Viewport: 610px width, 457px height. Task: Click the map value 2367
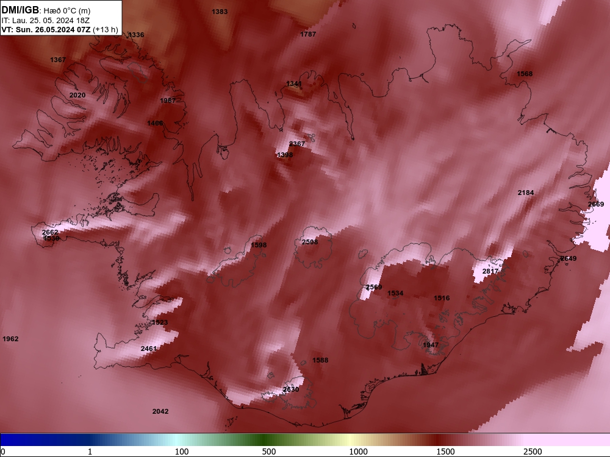tap(297, 144)
